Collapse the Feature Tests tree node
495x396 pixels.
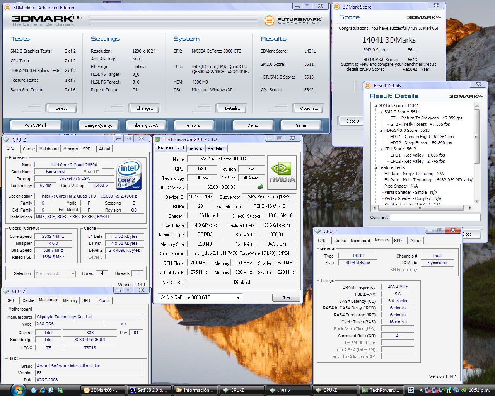375,167
